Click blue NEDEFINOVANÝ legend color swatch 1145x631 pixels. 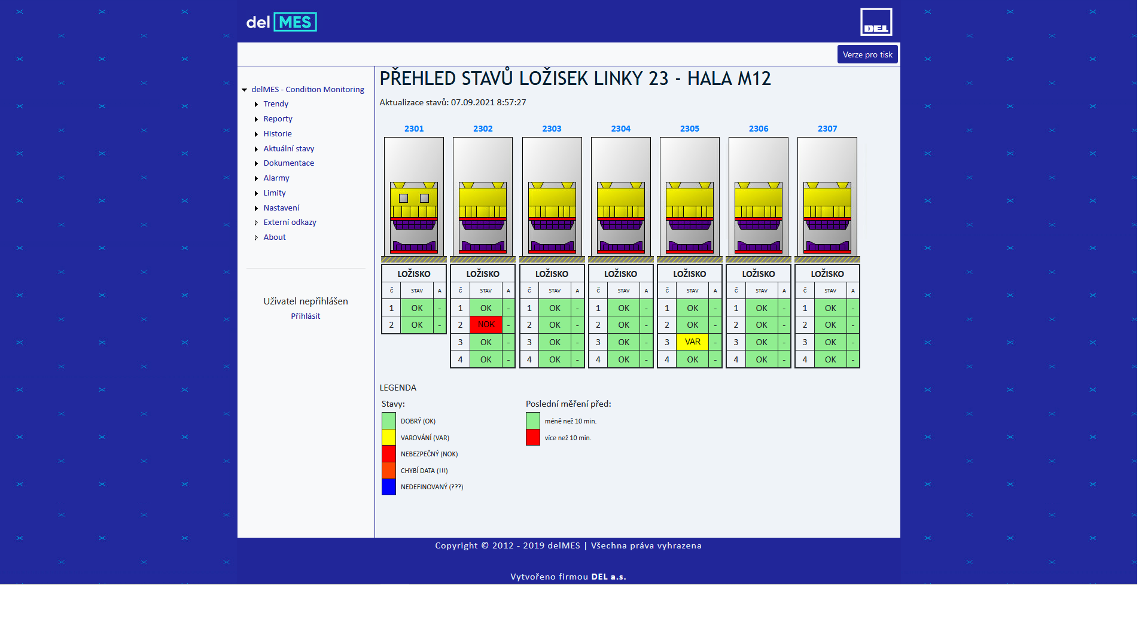click(x=389, y=487)
